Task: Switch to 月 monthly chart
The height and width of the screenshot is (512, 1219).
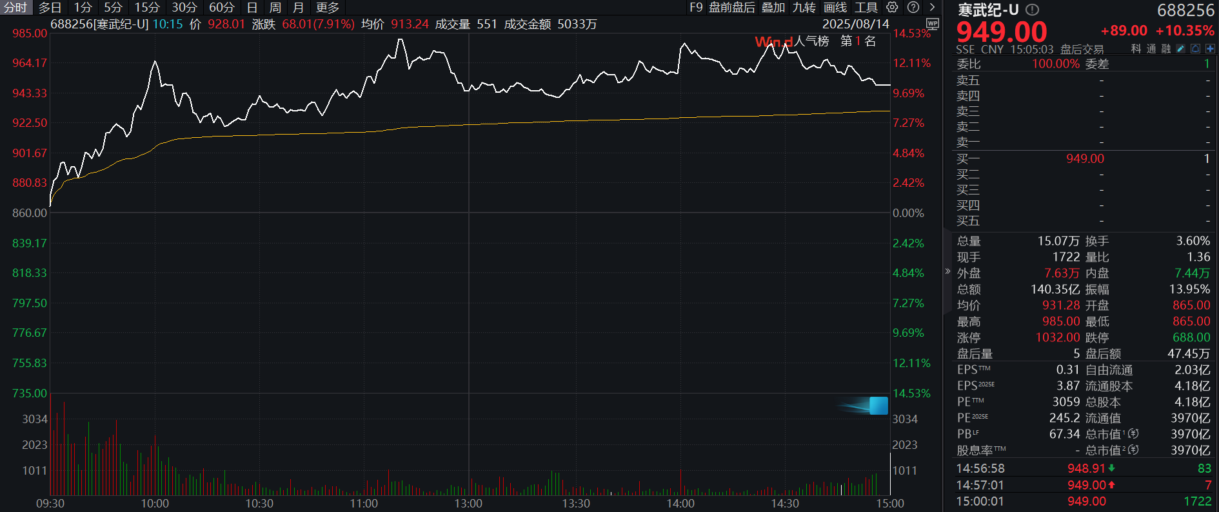Action: coord(298,7)
